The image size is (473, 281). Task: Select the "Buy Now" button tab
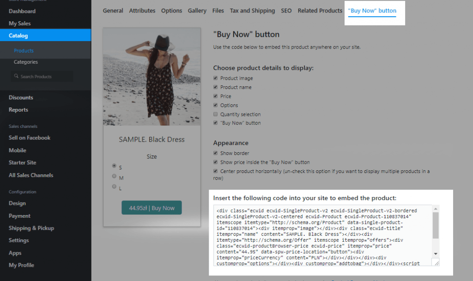[372, 11]
